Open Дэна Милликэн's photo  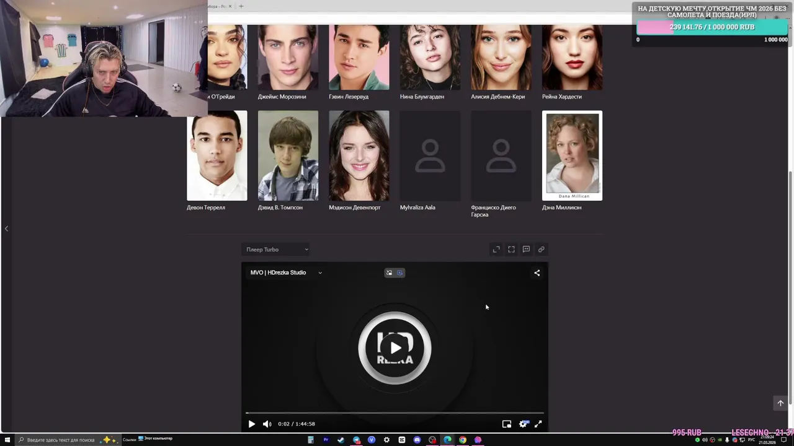pos(572,155)
